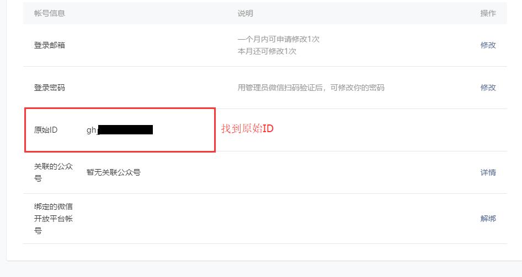This screenshot has width=522, height=277.
Task: Select the 帐号信息 column header
Action: point(49,13)
